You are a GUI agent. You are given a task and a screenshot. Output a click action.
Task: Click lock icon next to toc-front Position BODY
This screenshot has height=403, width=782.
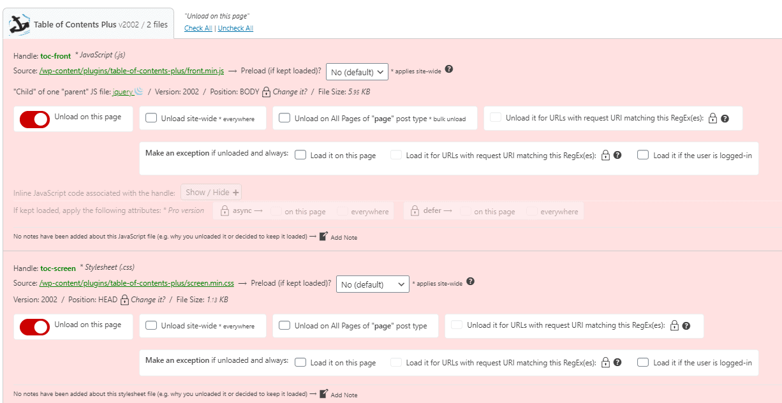[x=267, y=92]
